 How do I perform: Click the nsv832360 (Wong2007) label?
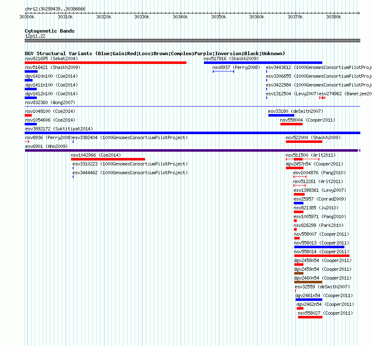(x=50, y=102)
